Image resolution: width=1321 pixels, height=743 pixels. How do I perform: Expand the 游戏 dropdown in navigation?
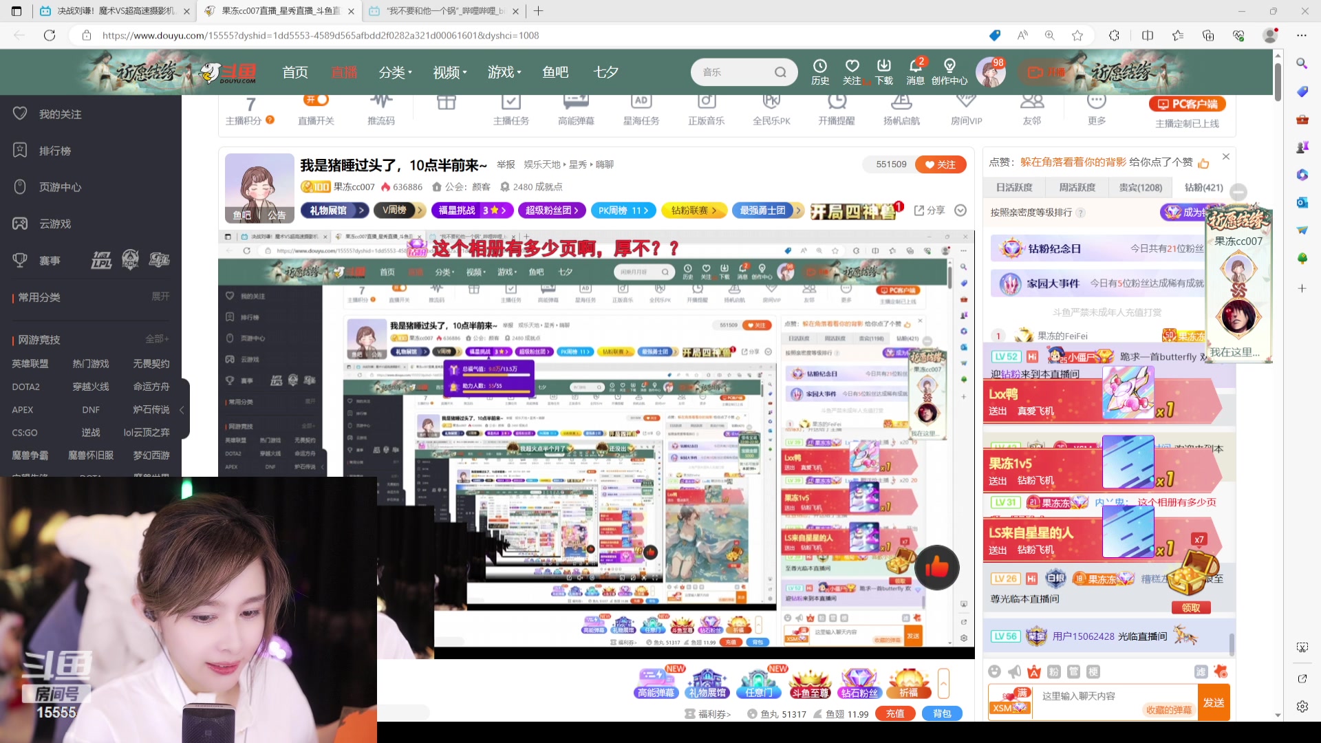(505, 72)
